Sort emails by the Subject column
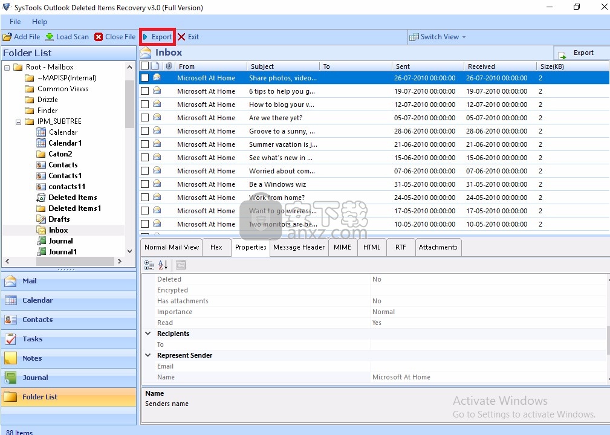The height and width of the screenshot is (435, 610). (283, 66)
